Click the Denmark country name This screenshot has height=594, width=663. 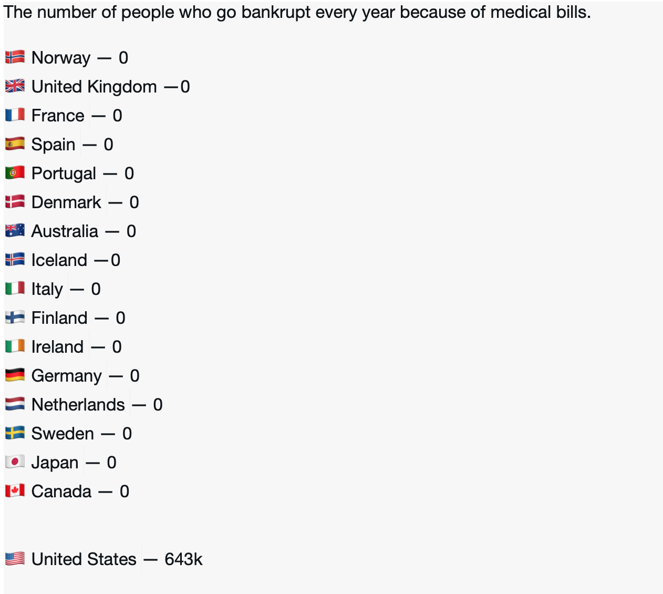pos(66,202)
